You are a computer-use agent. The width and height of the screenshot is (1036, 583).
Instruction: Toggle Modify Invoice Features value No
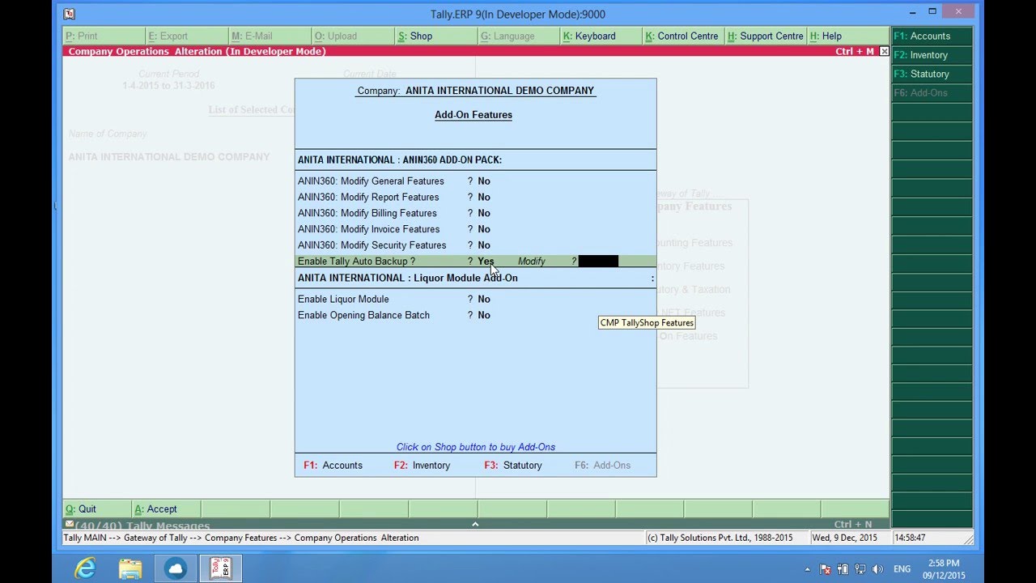tap(484, 229)
